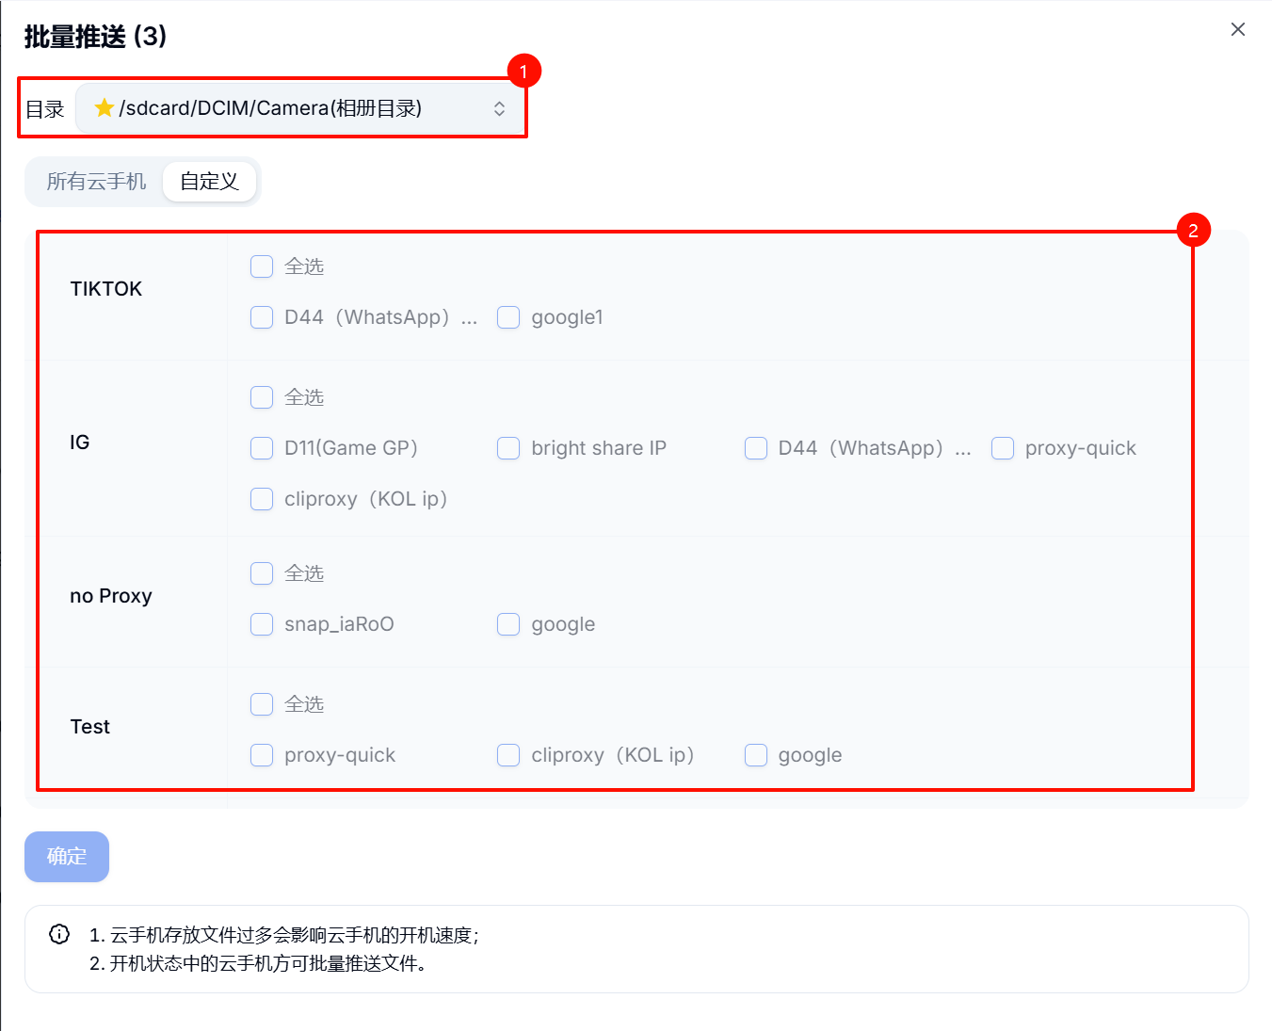Enable the D11(Game GP) checkbox
Image resolution: width=1272 pixels, height=1031 pixels.
click(261, 448)
